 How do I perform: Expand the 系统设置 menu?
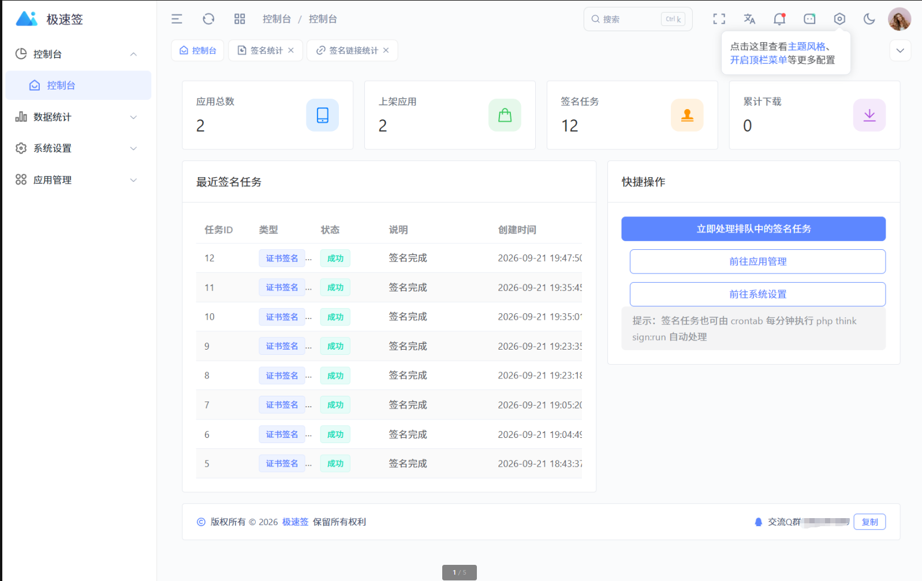[x=79, y=148]
